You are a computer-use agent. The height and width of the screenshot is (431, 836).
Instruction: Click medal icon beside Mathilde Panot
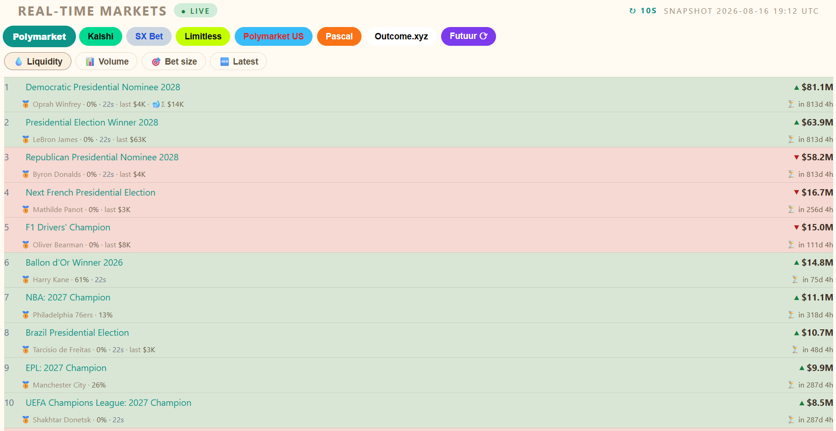(x=26, y=209)
